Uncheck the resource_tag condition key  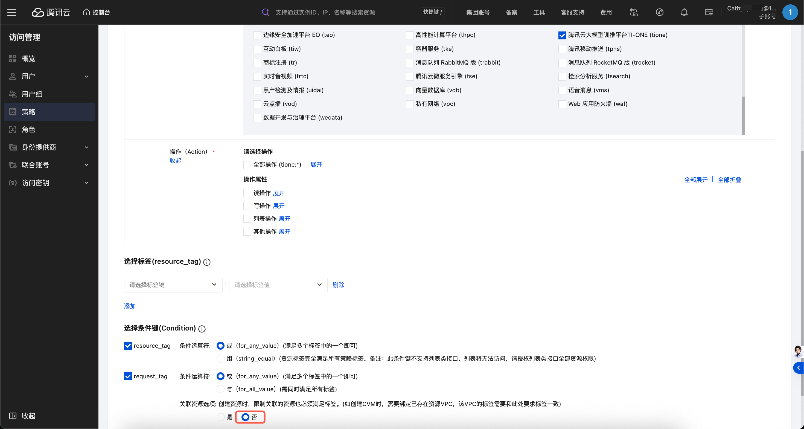click(x=128, y=346)
